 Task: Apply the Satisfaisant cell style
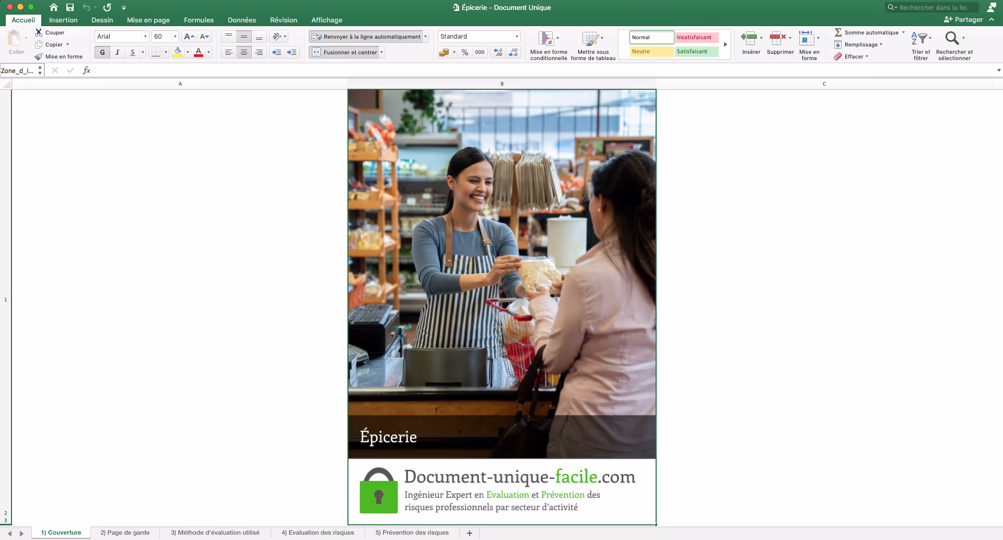(x=697, y=51)
